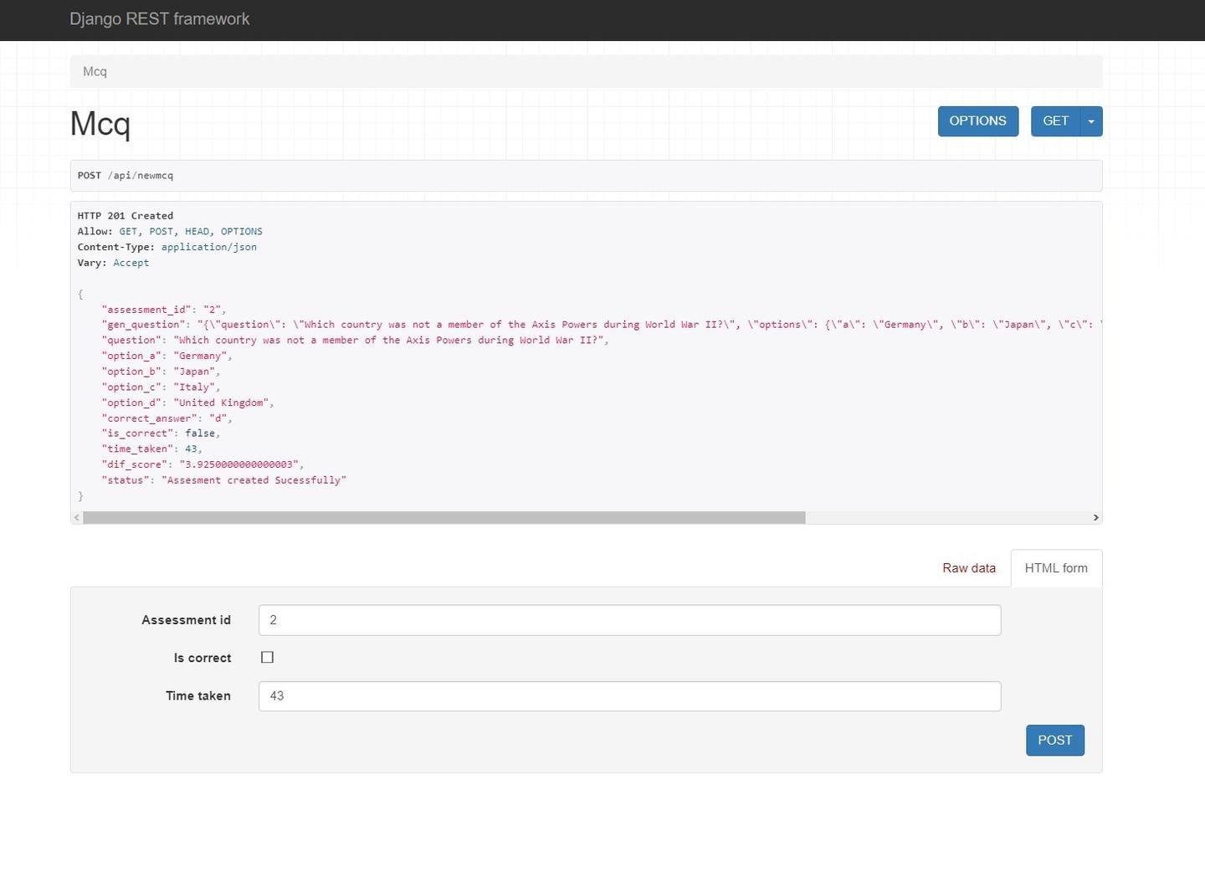Click the Is correct field label
The image size is (1205, 877).
[x=203, y=658]
